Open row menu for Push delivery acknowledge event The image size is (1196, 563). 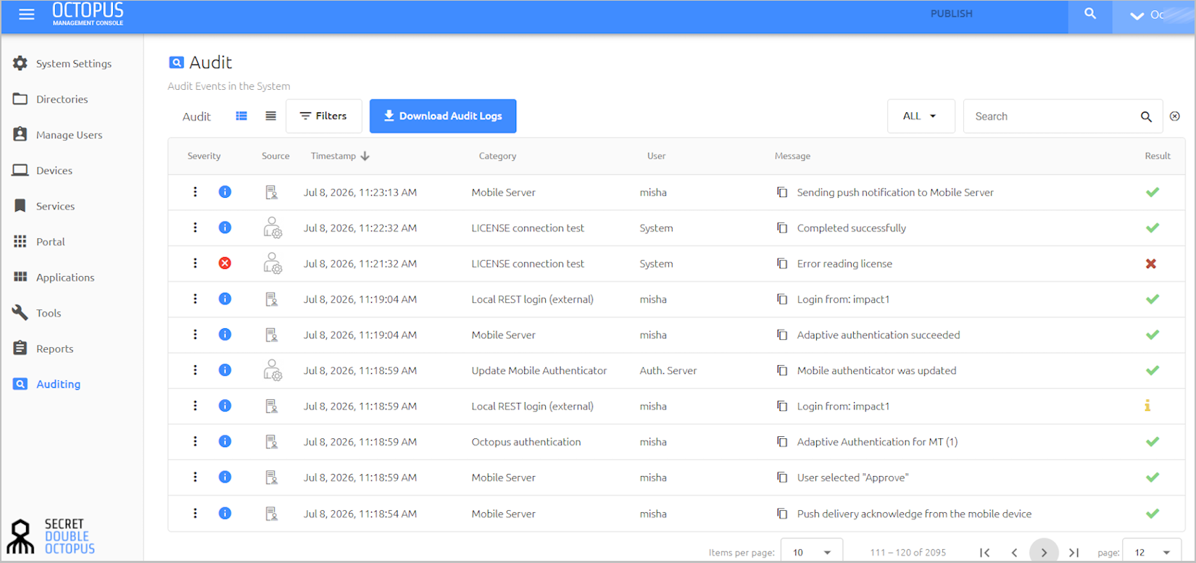click(195, 513)
